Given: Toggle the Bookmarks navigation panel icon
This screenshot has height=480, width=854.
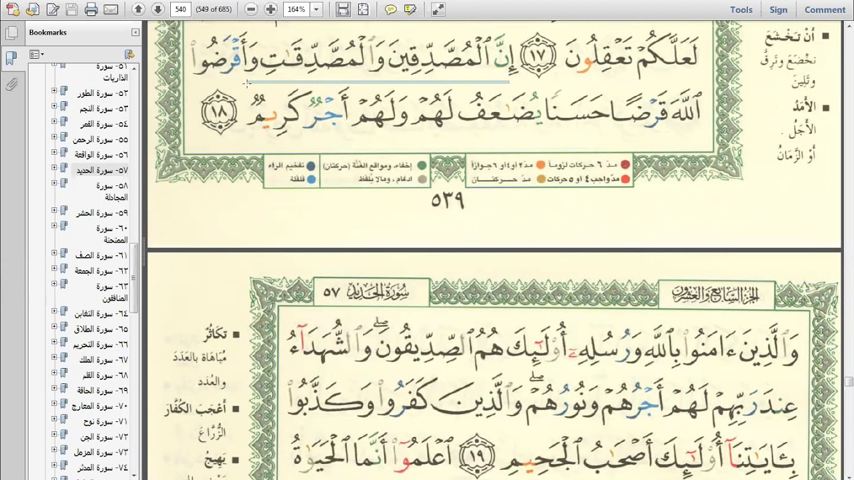Looking at the screenshot, I should point(11,59).
